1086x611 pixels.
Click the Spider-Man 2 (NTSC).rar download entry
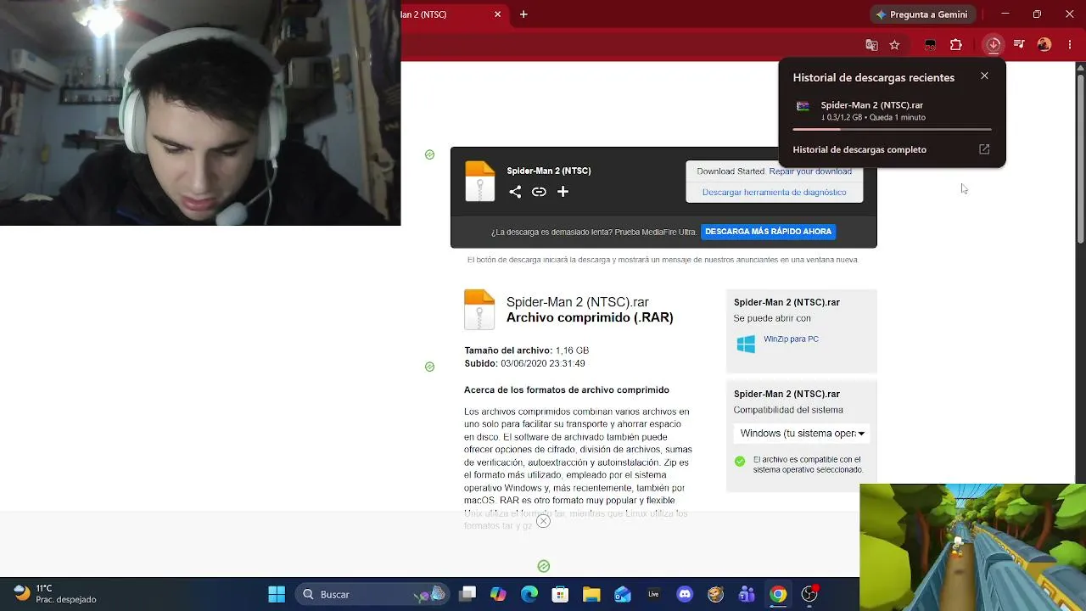tap(892, 111)
